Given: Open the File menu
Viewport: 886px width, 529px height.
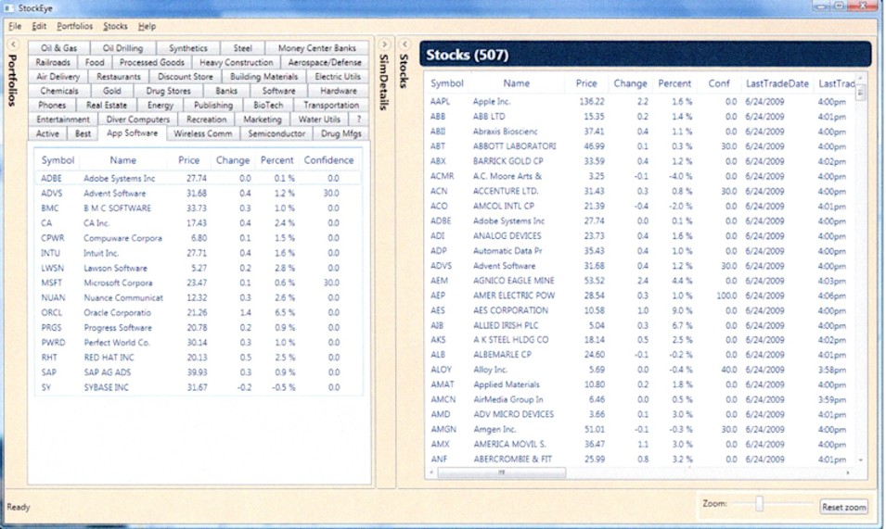Looking at the screenshot, I should 15,27.
